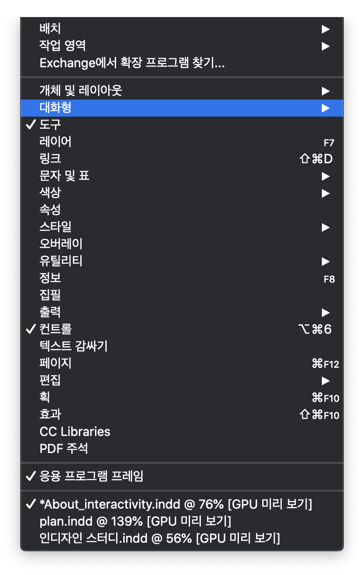Expand the 배치 submenu
This screenshot has height=575, width=364.
point(182,29)
